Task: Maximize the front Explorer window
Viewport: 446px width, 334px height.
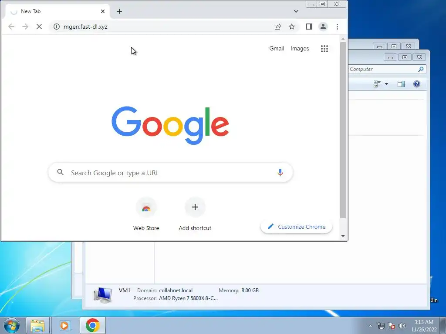Action: 405,57
